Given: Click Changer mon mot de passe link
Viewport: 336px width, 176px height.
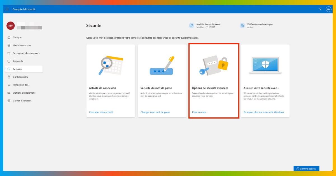Looking at the screenshot, I should pyautogui.click(x=155, y=112).
